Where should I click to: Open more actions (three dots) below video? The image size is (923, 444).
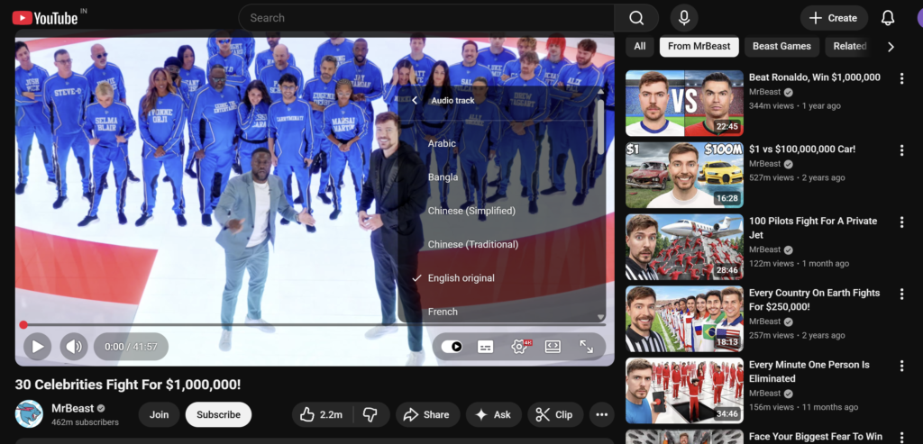[601, 414]
